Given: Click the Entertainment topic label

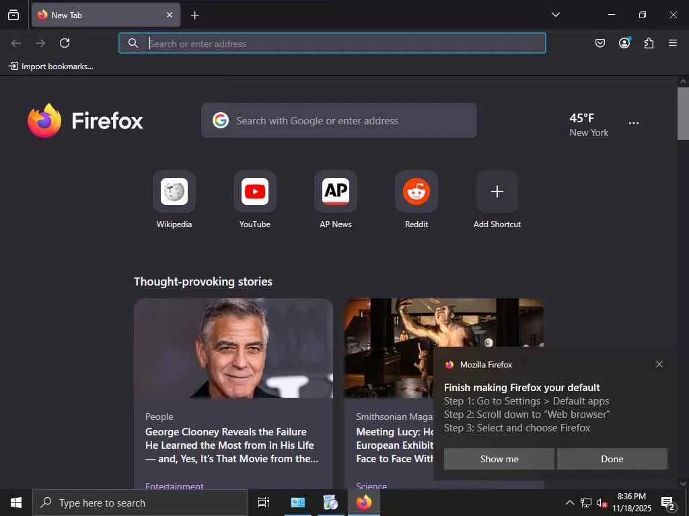Looking at the screenshot, I should 174,485.
